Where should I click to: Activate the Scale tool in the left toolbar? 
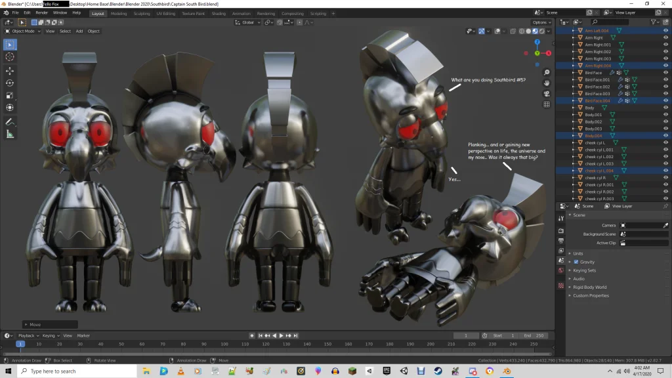tap(10, 96)
